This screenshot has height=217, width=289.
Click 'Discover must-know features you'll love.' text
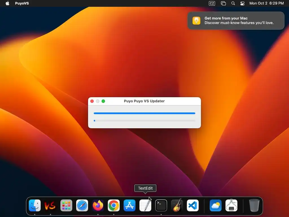(x=239, y=23)
